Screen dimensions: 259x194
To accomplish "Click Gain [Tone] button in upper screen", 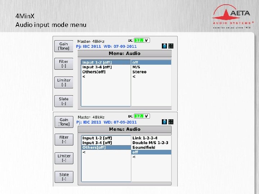I will pyautogui.click(x=64, y=46).
